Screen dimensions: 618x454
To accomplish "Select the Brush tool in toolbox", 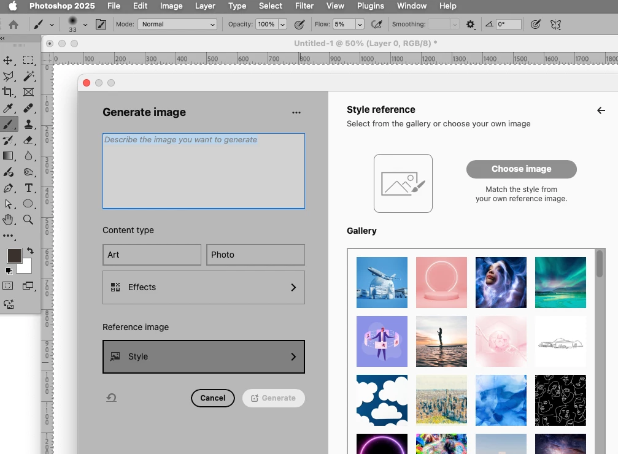I will 7,125.
